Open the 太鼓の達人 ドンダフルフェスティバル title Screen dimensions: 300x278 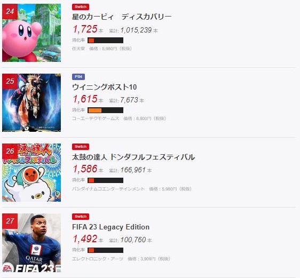[x=133, y=157]
